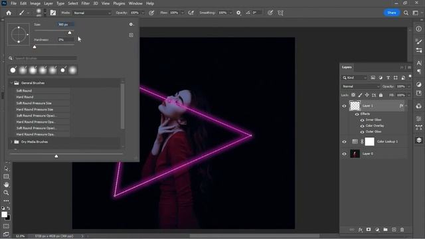Toggle pressure for size icon in options bar

(270, 13)
